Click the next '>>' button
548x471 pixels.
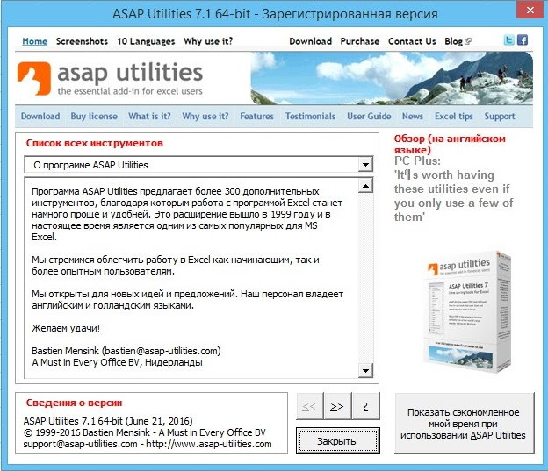[x=337, y=406]
